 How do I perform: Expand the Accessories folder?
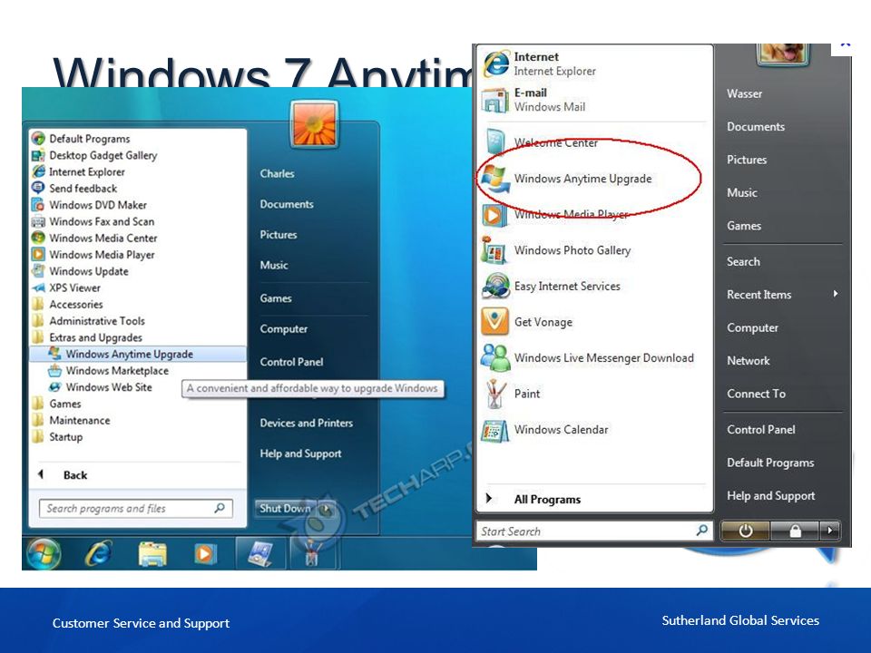(76, 305)
